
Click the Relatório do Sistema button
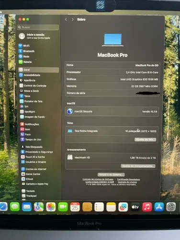coord(111,174)
